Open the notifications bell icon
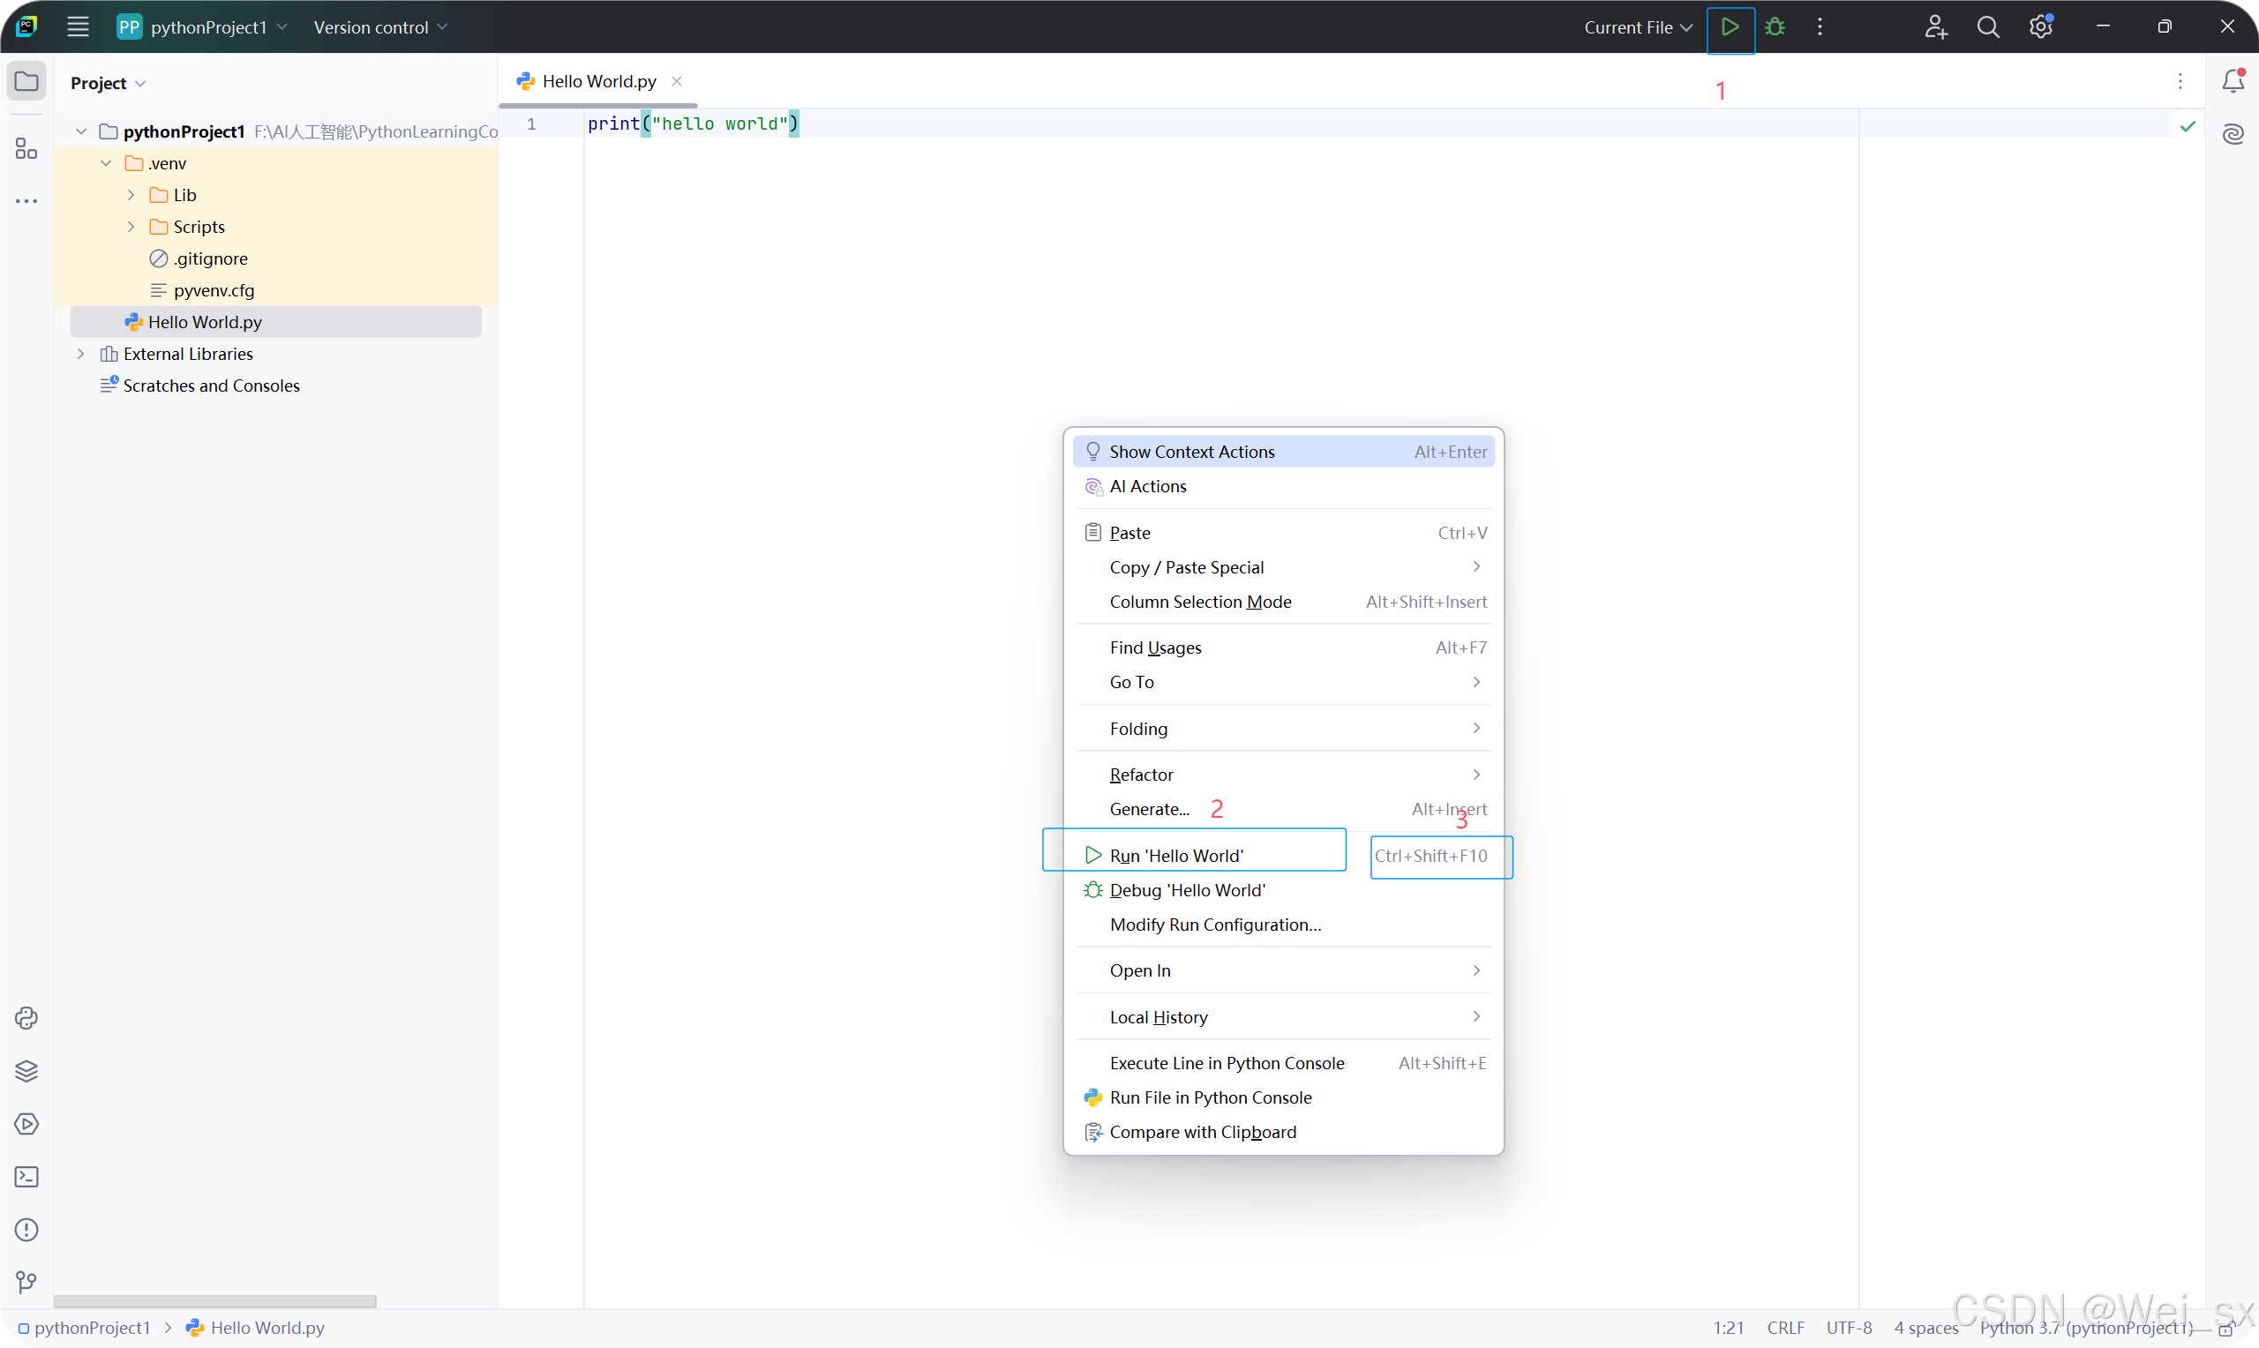2259x1348 pixels. pyautogui.click(x=2233, y=81)
